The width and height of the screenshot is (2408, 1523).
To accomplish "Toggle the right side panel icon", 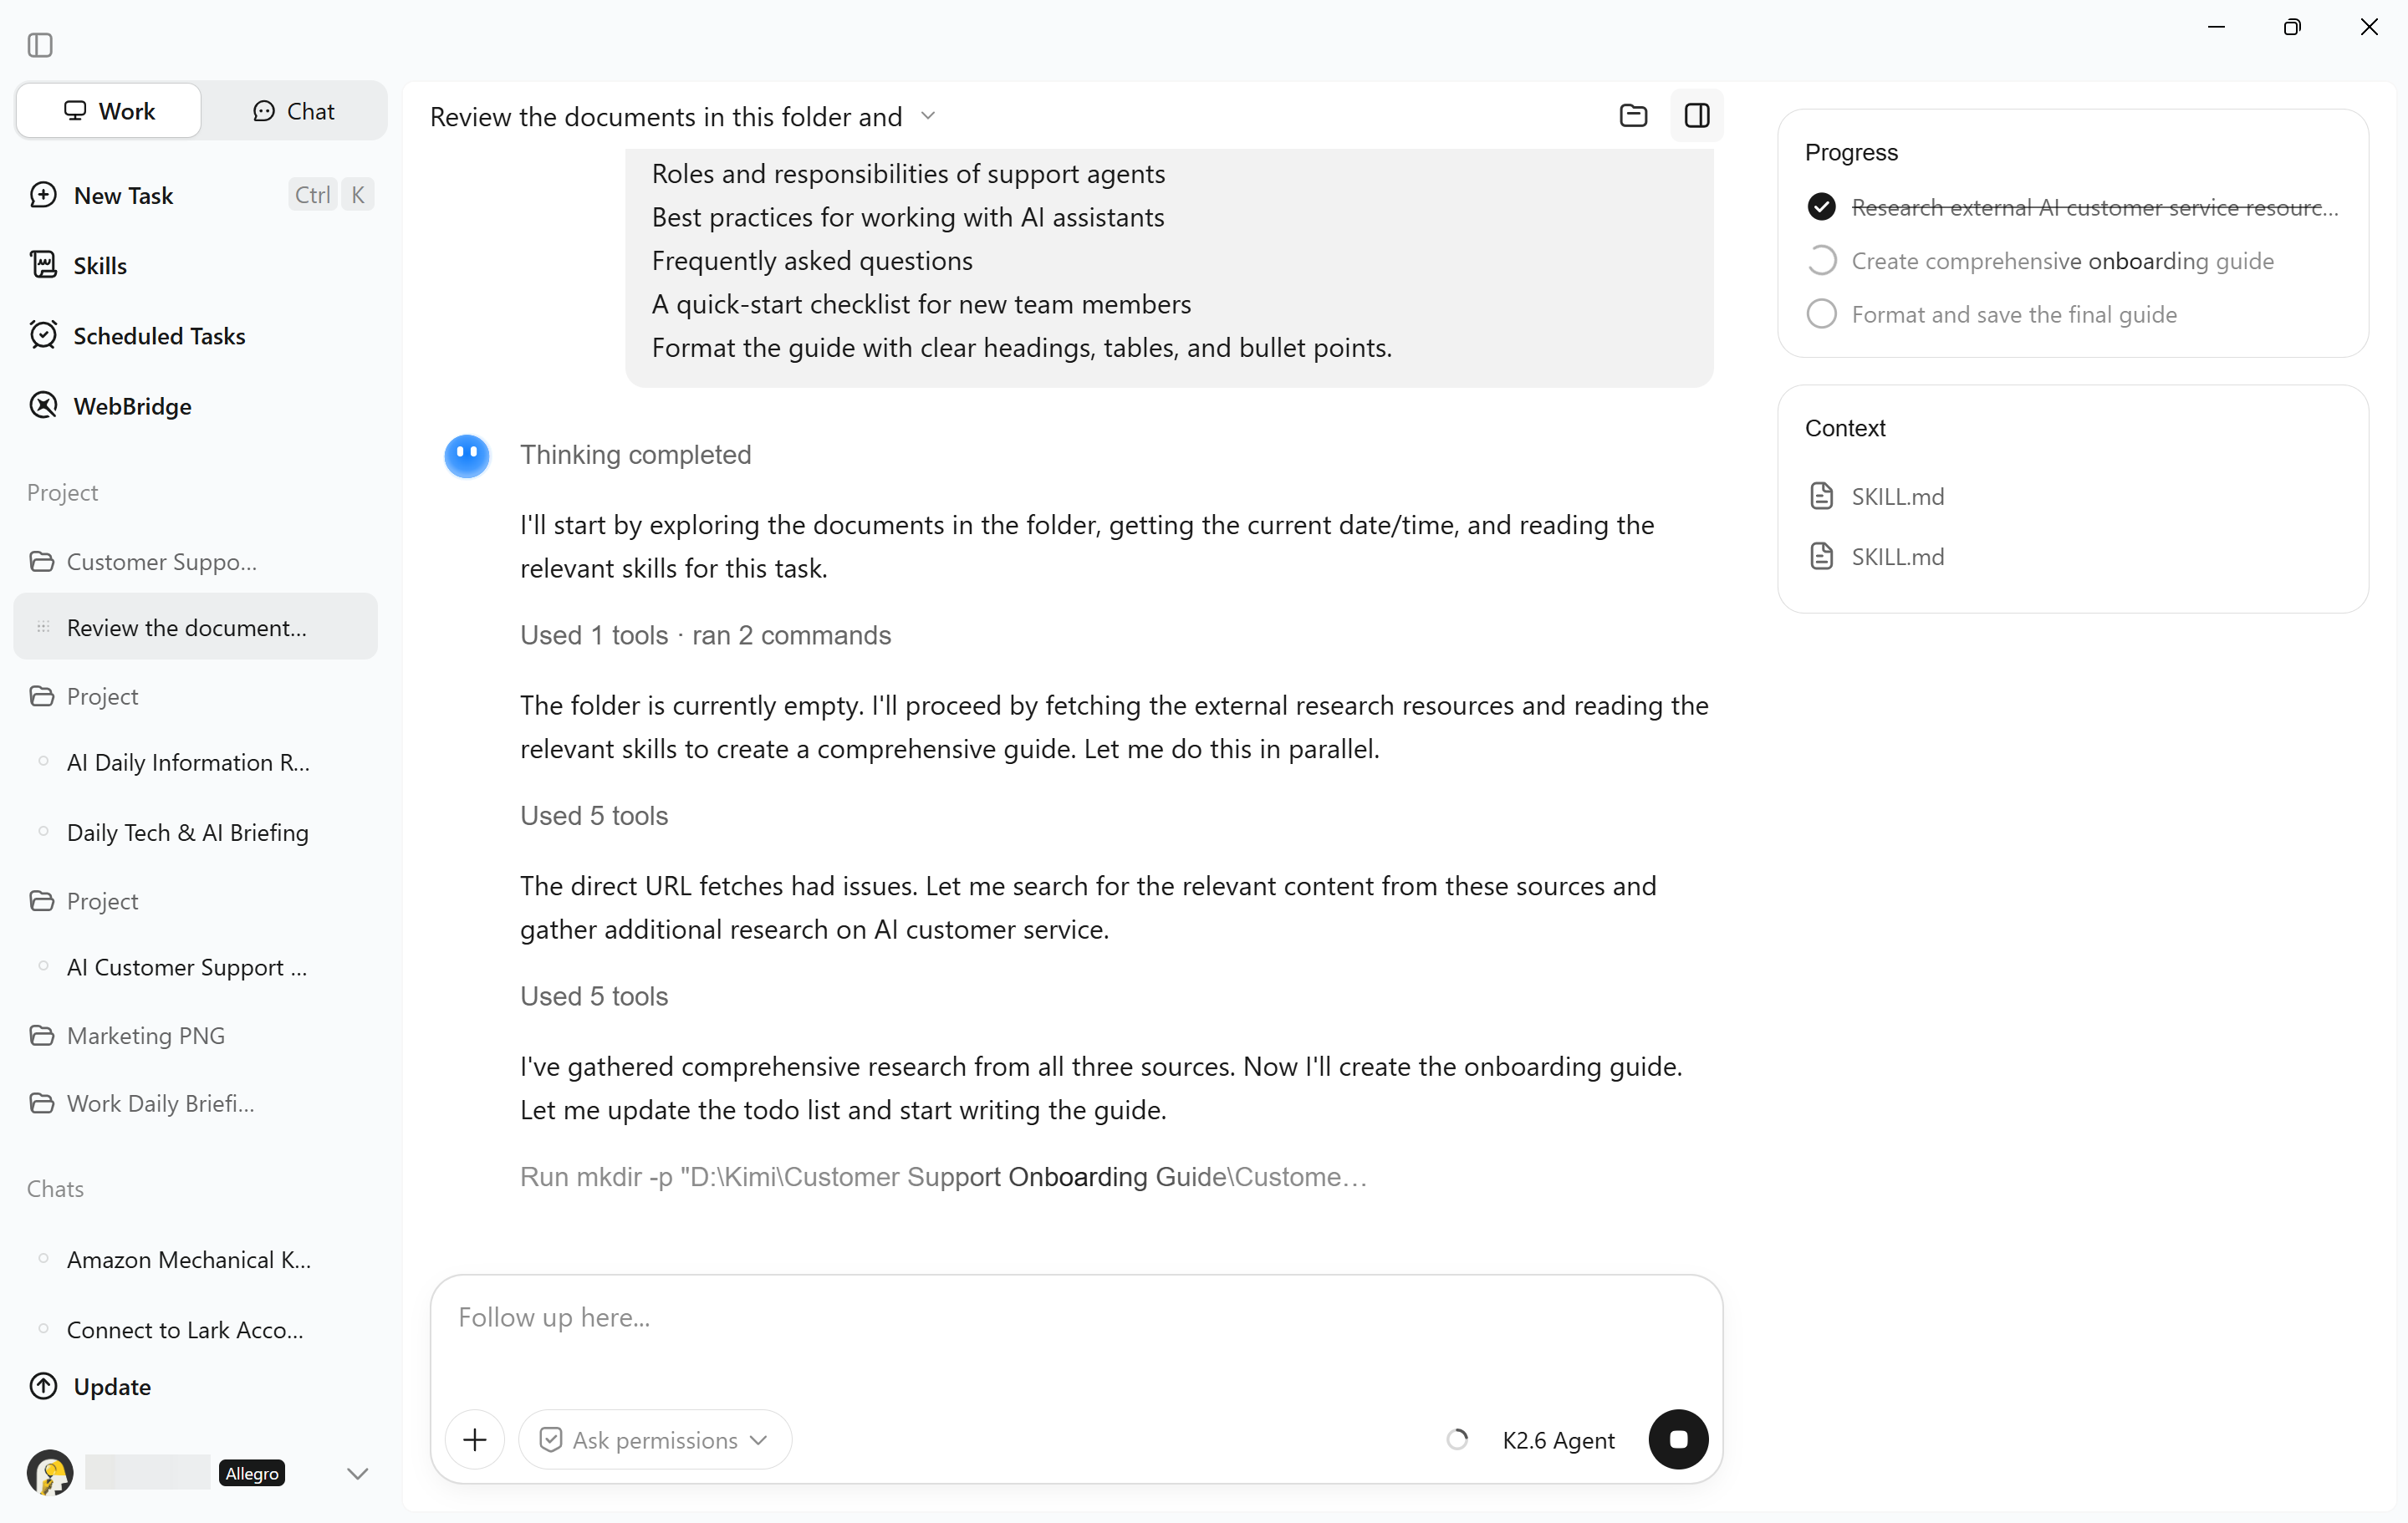I will coord(1697,115).
